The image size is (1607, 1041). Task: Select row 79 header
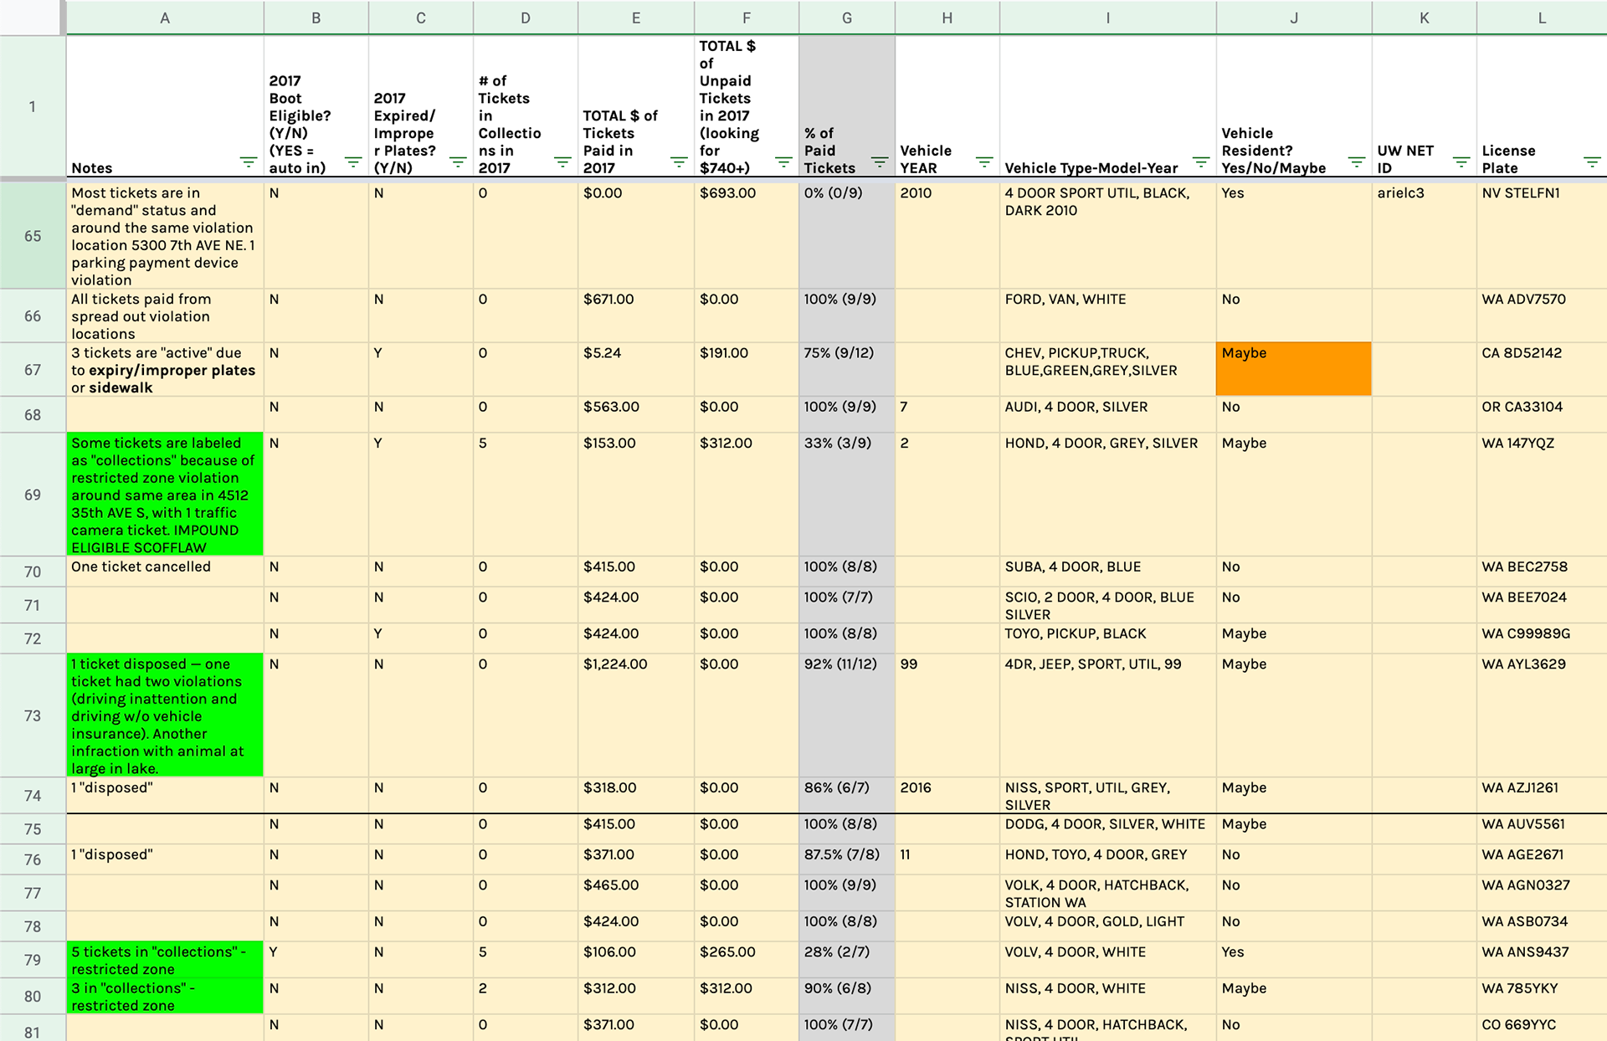(x=33, y=960)
